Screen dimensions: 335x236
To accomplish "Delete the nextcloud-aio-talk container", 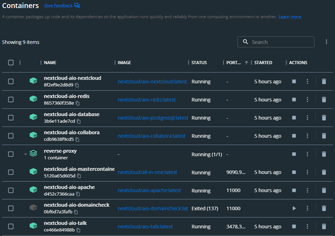I will 324,226.
